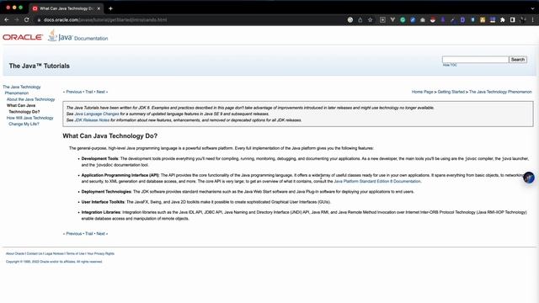Click the top Trail navigation link
Viewport: 539px width, 303px height.
tap(89, 92)
